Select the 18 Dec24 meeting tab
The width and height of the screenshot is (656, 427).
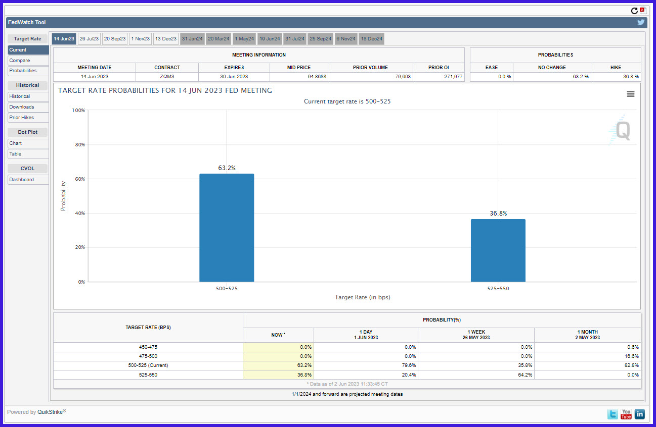point(372,39)
